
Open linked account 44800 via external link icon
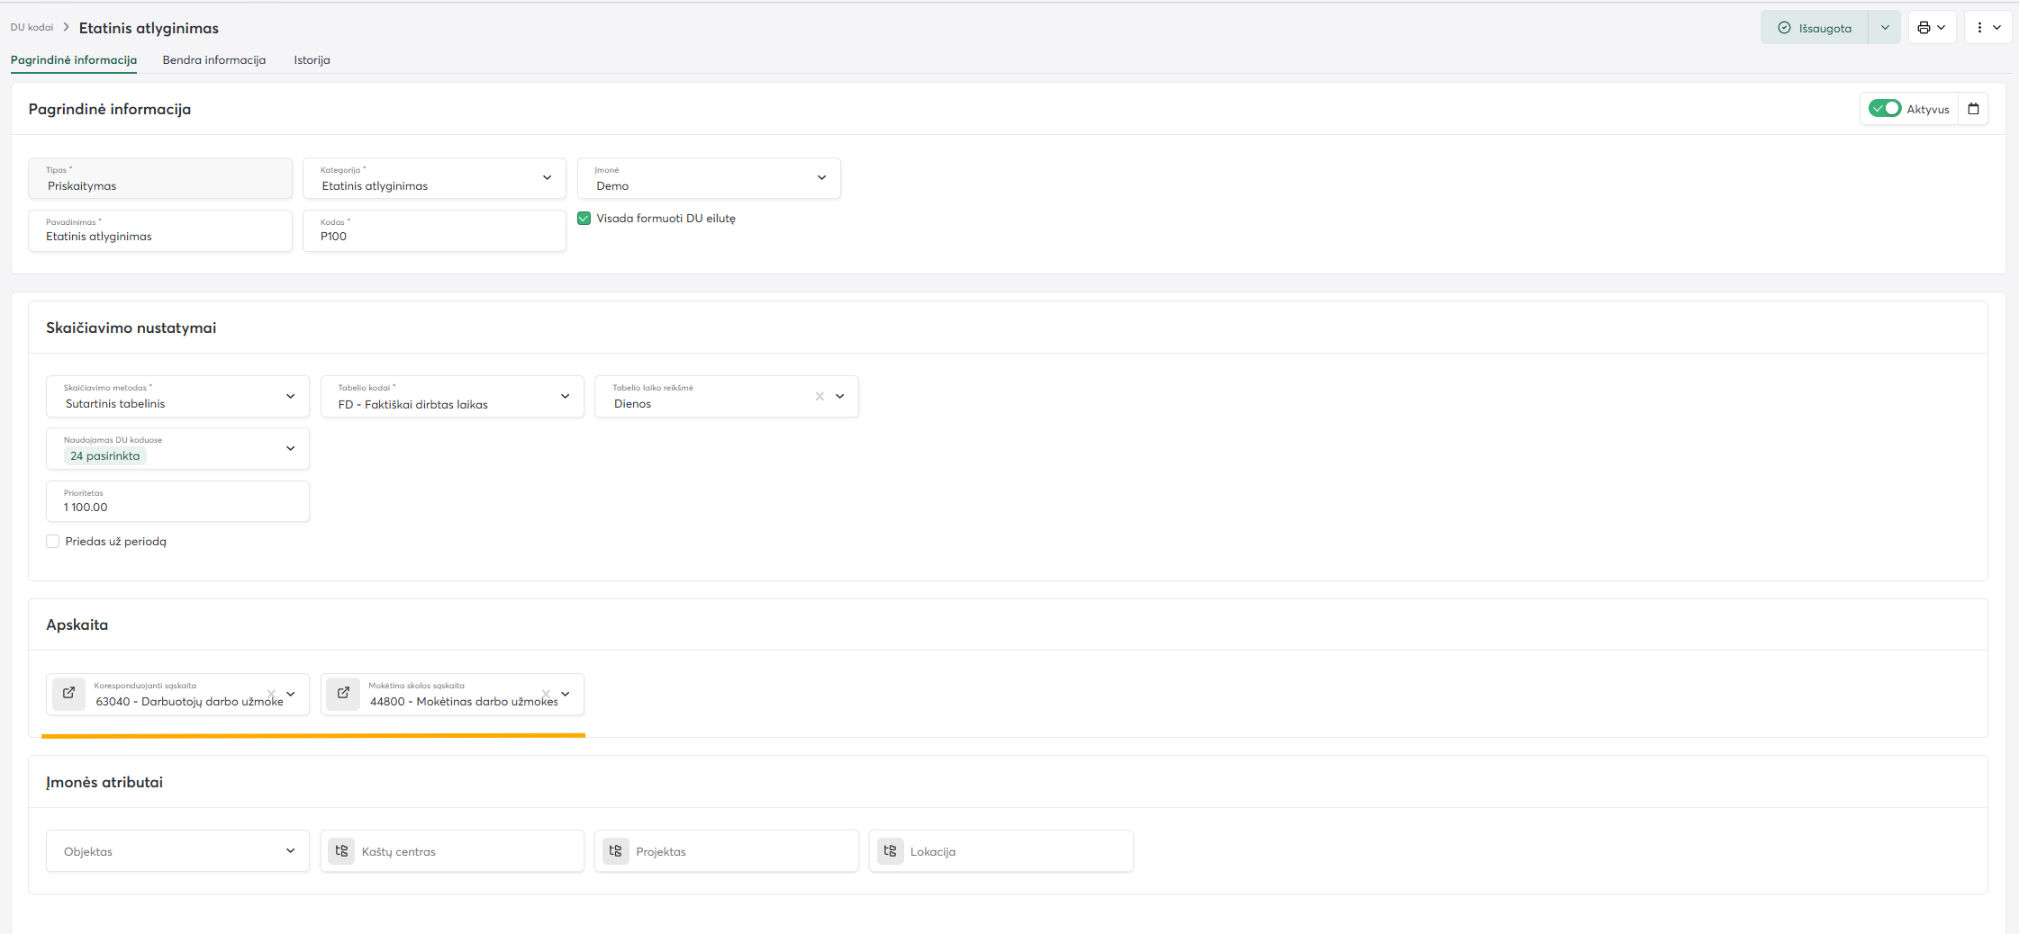(343, 694)
